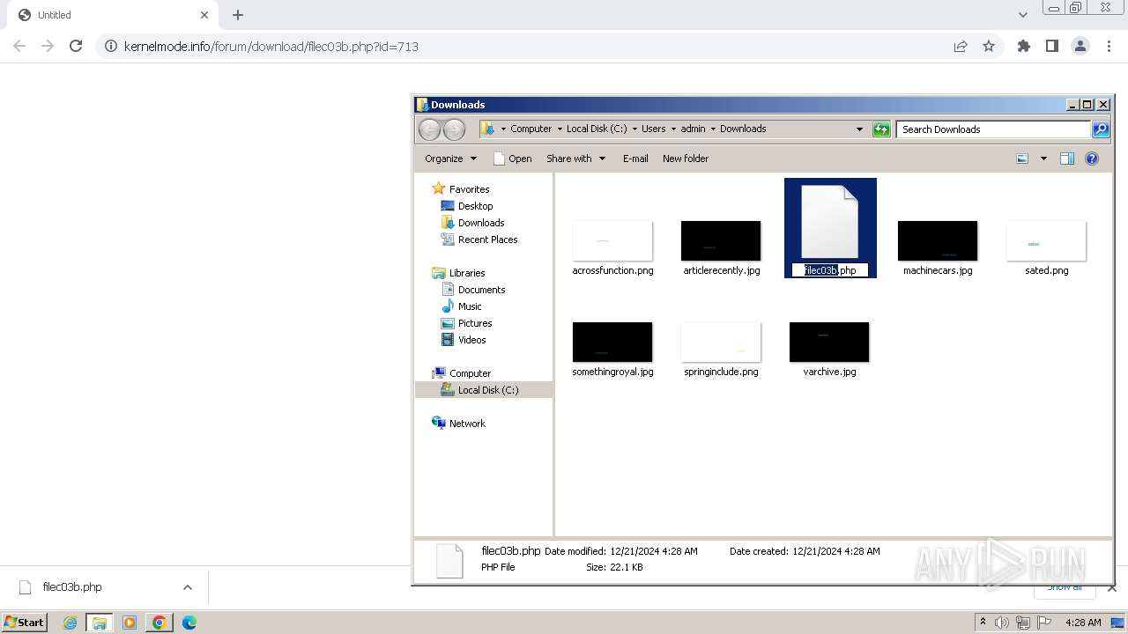Screen dimensions: 1128x634
Task: Toggle the preview pane icon
Action: pyautogui.click(x=1067, y=158)
